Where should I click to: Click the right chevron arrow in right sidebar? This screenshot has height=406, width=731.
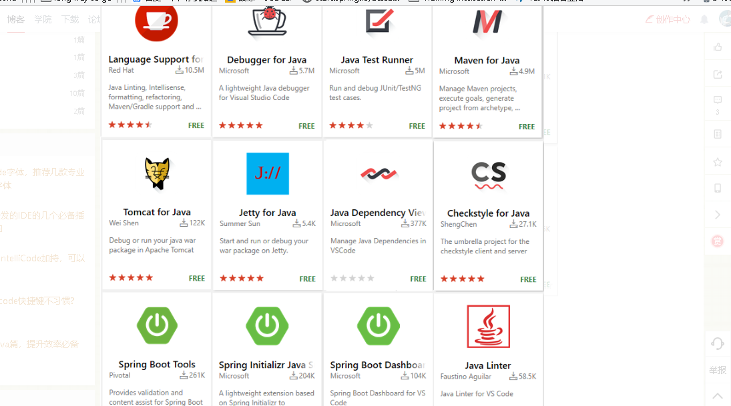(718, 215)
